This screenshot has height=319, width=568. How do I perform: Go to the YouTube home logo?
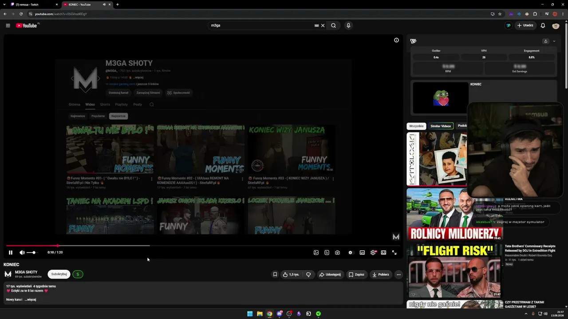coord(27,26)
